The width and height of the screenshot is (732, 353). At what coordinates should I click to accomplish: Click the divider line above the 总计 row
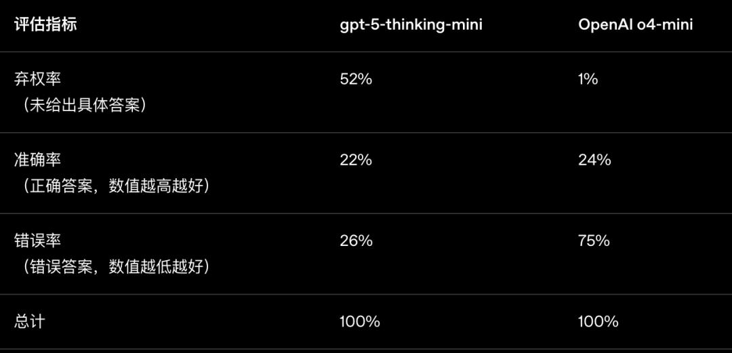366,294
